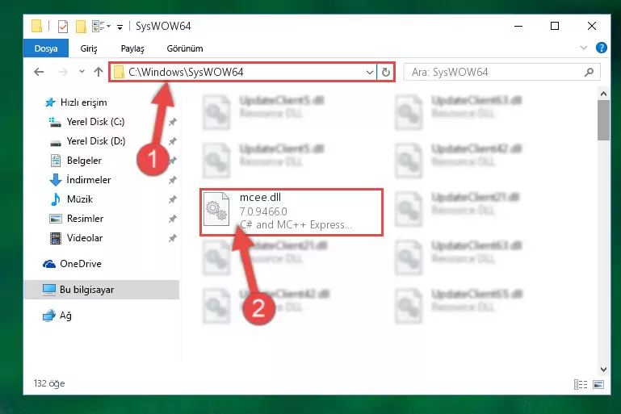Open the Dosya ribbon tab
The image size is (621, 414).
(46, 48)
